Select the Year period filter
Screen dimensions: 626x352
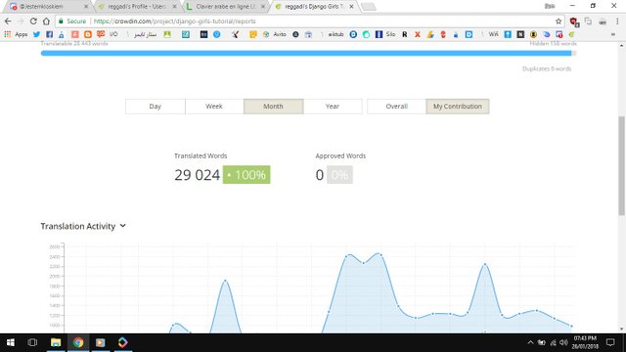pyautogui.click(x=333, y=107)
